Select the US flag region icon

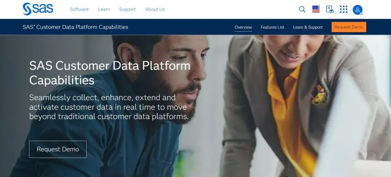316,10
